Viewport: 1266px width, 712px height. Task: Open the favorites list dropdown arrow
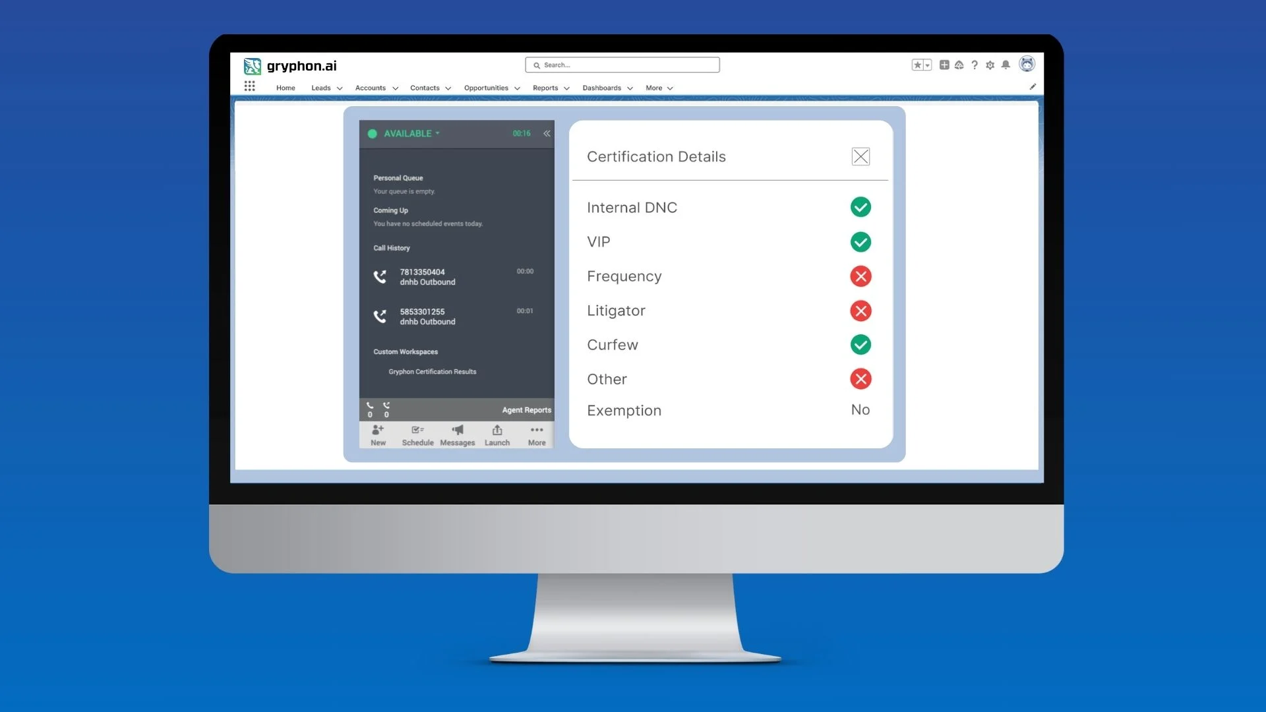(x=927, y=65)
